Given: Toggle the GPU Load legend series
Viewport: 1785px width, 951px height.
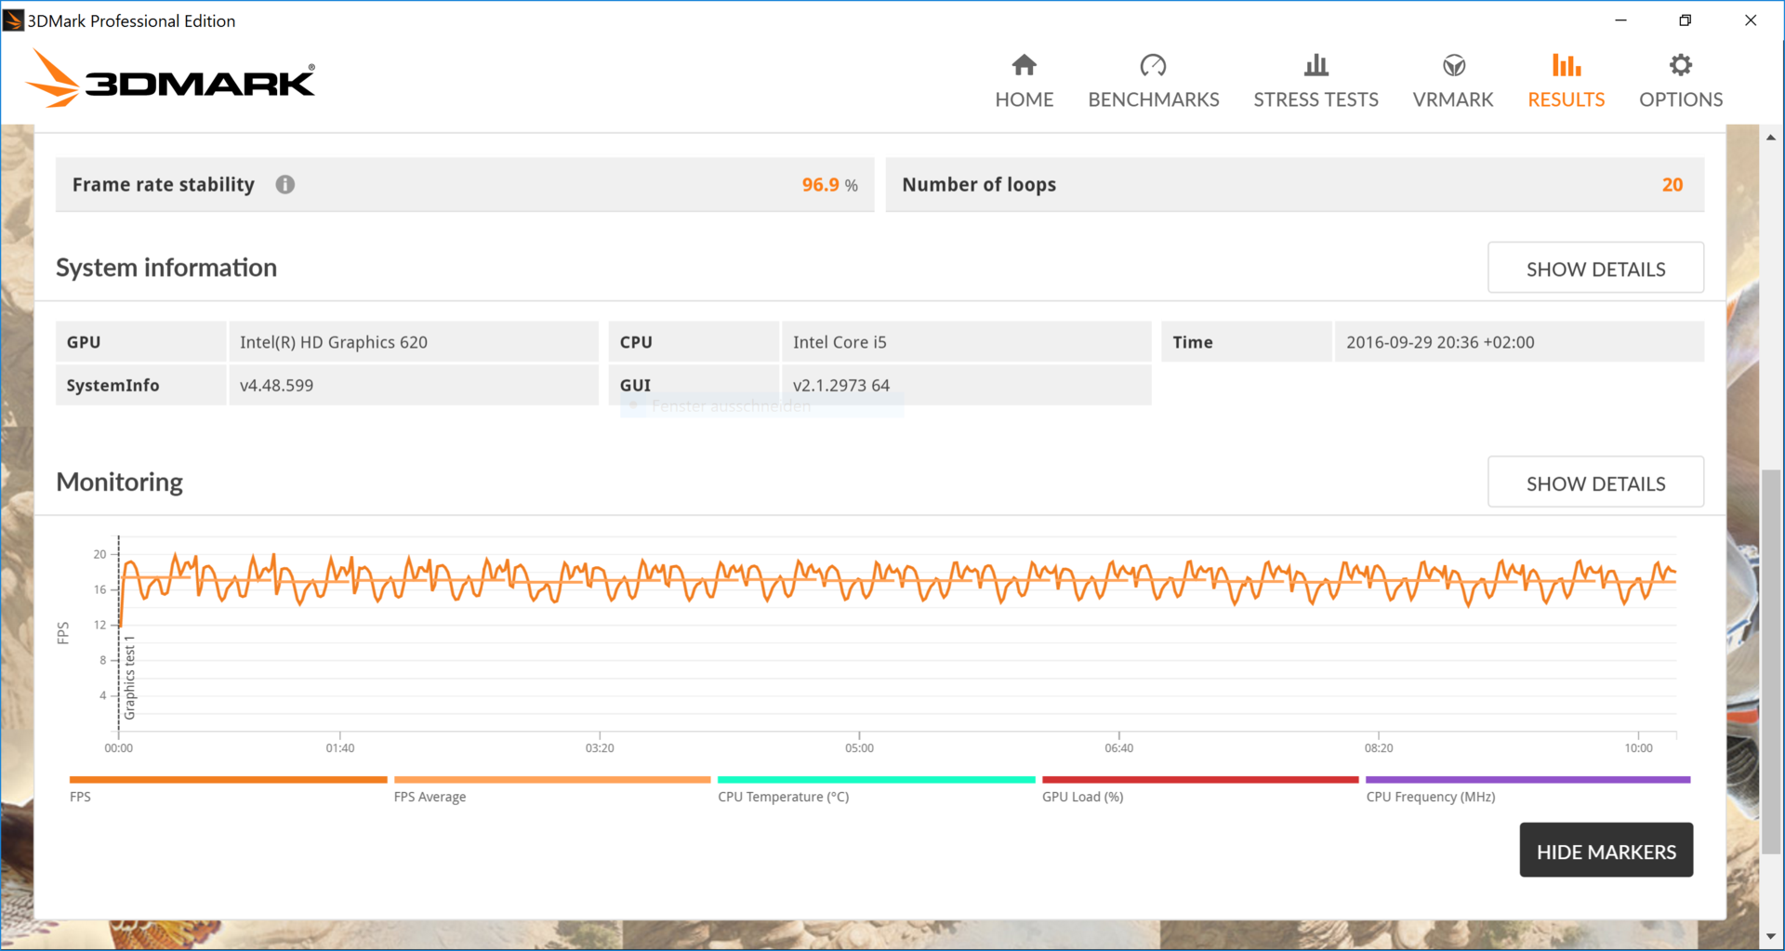Looking at the screenshot, I should [x=1200, y=787].
